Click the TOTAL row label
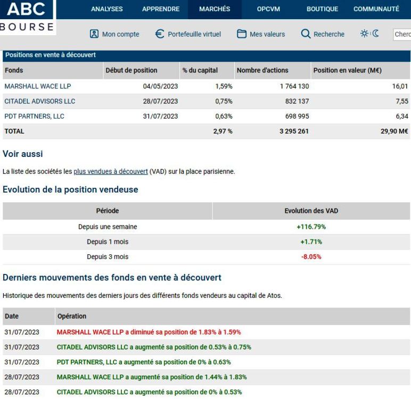 [14, 131]
